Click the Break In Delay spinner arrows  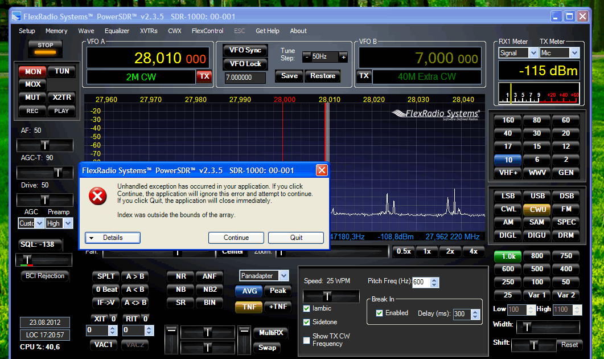click(475, 314)
